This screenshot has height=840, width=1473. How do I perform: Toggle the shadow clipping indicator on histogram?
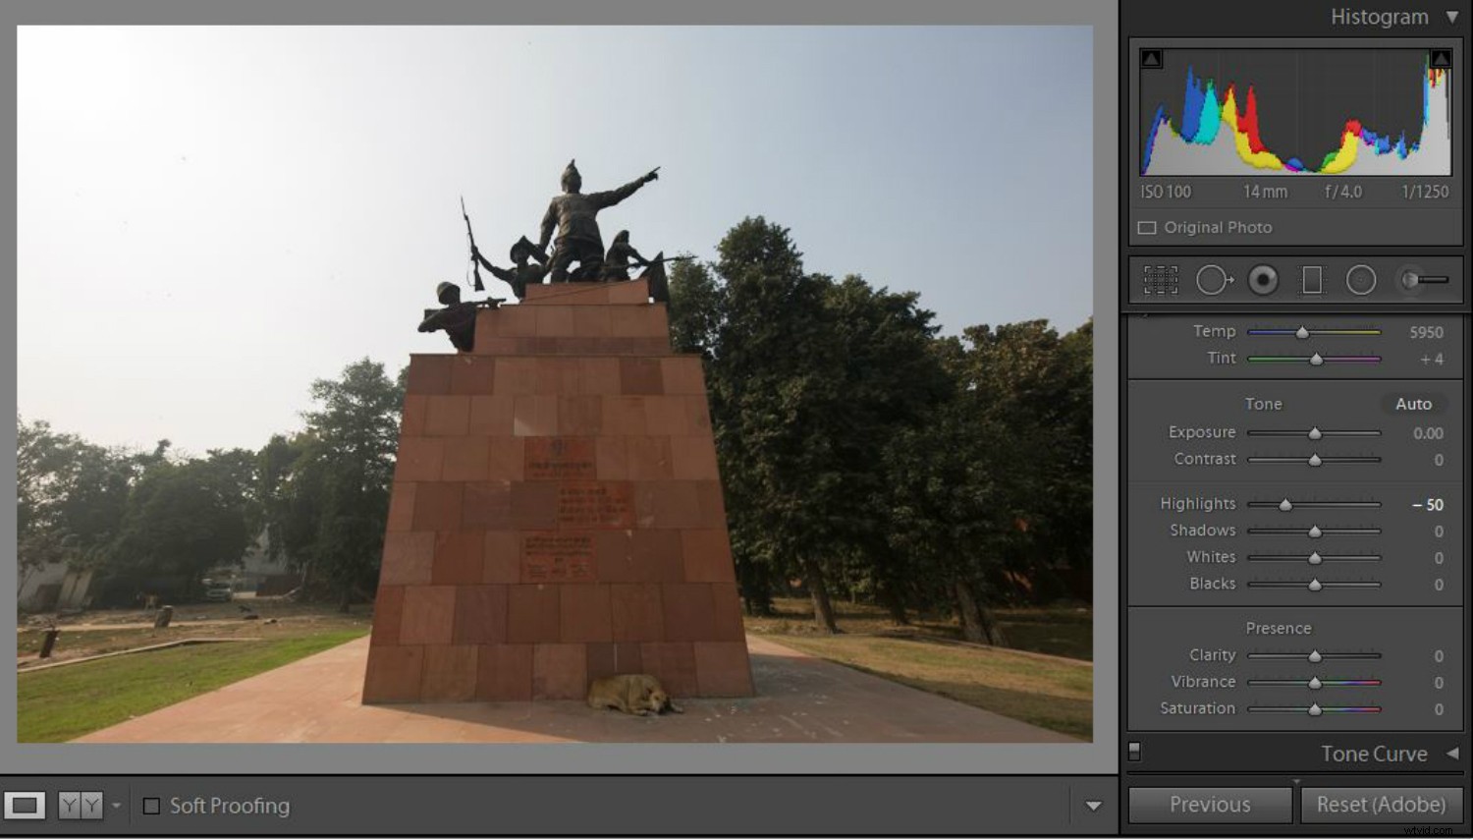1149,58
